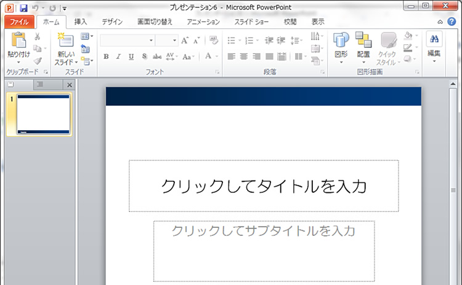This screenshot has width=462, height=285.
Task: Collapse the ribbon with the caret arrow
Action: click(440, 21)
